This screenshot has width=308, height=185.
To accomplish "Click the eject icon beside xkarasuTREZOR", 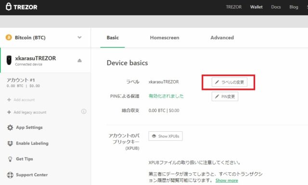I will tap(79, 60).
